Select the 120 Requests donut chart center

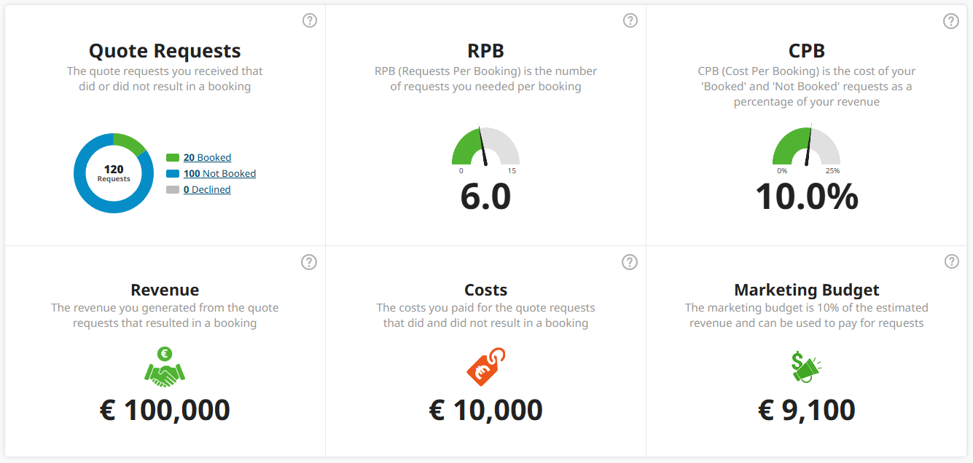(x=114, y=173)
